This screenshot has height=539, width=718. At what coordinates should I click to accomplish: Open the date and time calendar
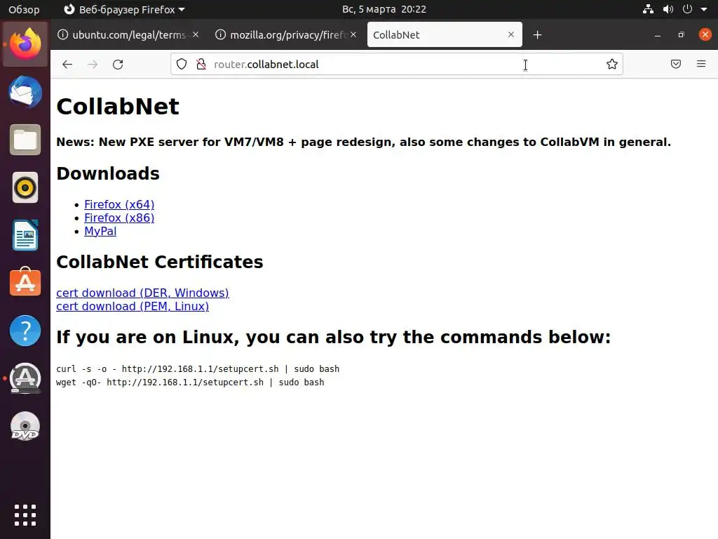pyautogui.click(x=384, y=9)
